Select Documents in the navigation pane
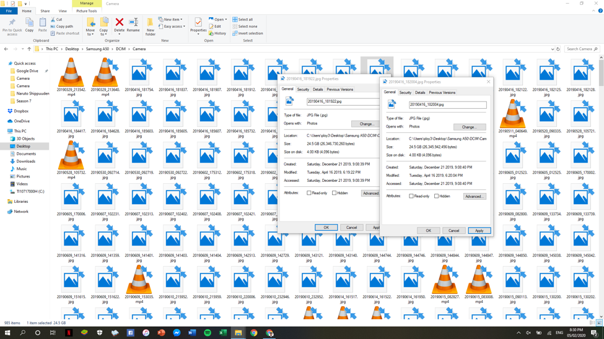Viewport: 604px width, 339px height. (26, 154)
